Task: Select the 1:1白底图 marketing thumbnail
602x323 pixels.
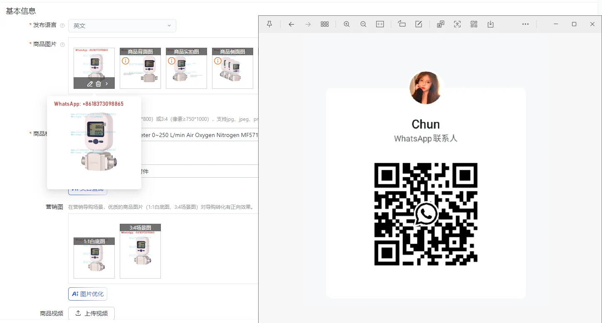Action: point(94,258)
